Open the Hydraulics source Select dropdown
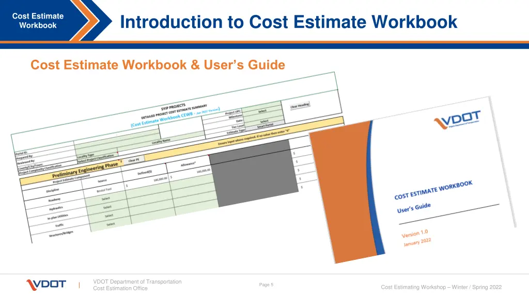 (107, 207)
